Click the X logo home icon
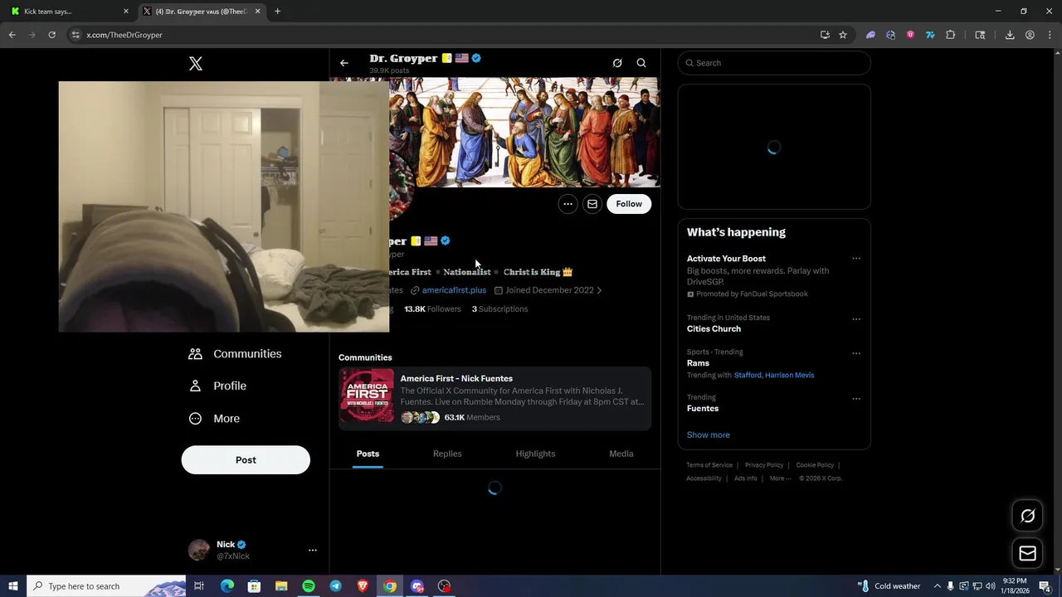This screenshot has height=597, width=1062. tap(196, 64)
